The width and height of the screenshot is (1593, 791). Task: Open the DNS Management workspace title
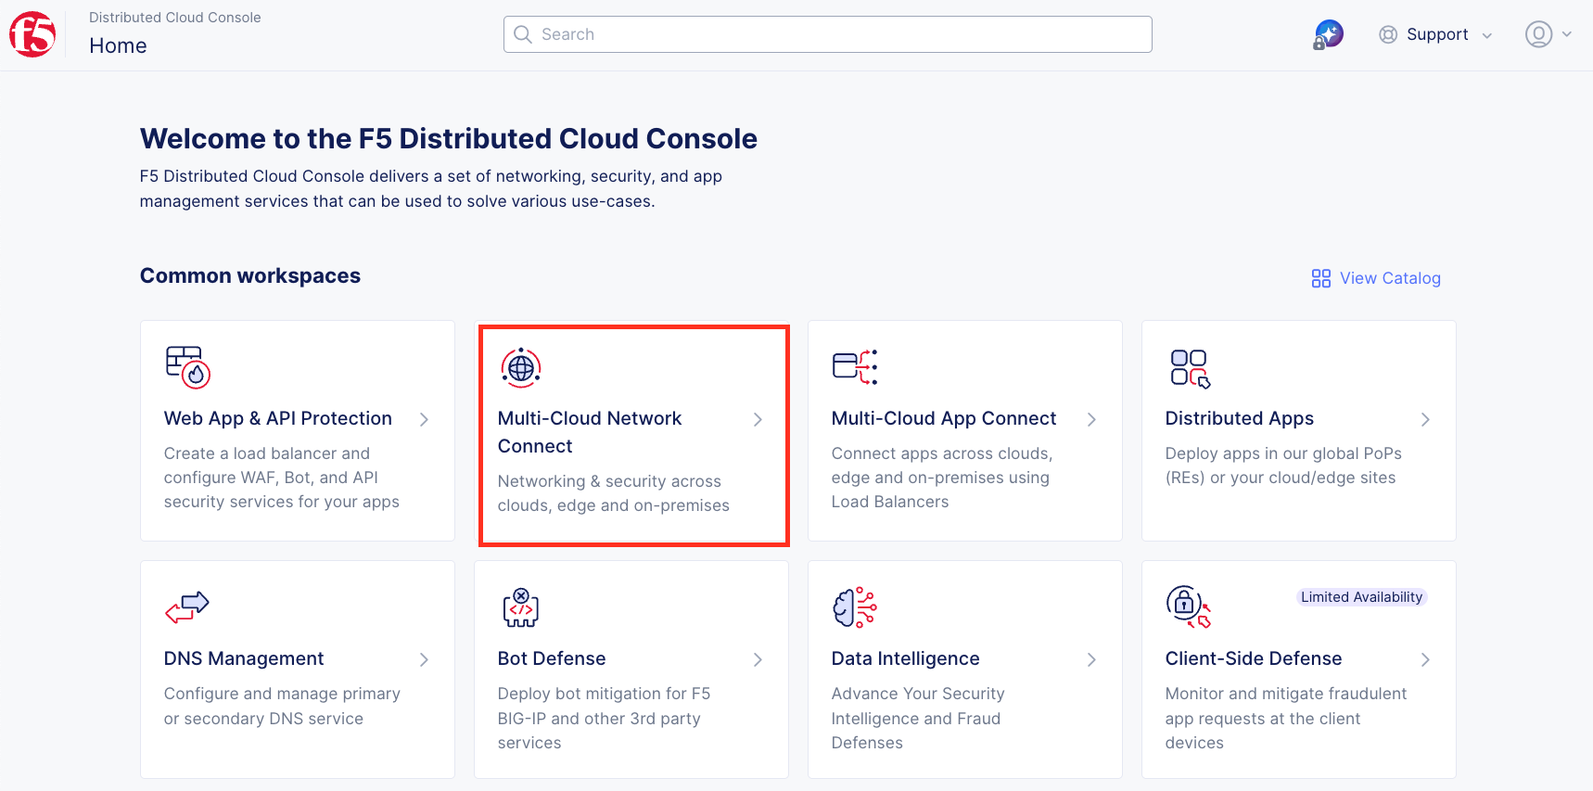tap(244, 658)
